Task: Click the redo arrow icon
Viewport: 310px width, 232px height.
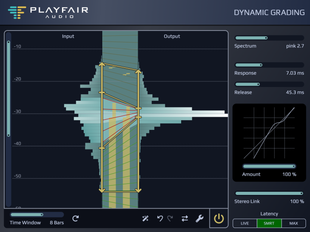Action: (170, 218)
